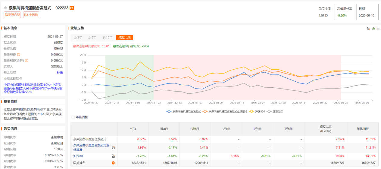This screenshot has width=381, height=169.
Task: Export chart data to Excel
Action: tap(373, 28)
